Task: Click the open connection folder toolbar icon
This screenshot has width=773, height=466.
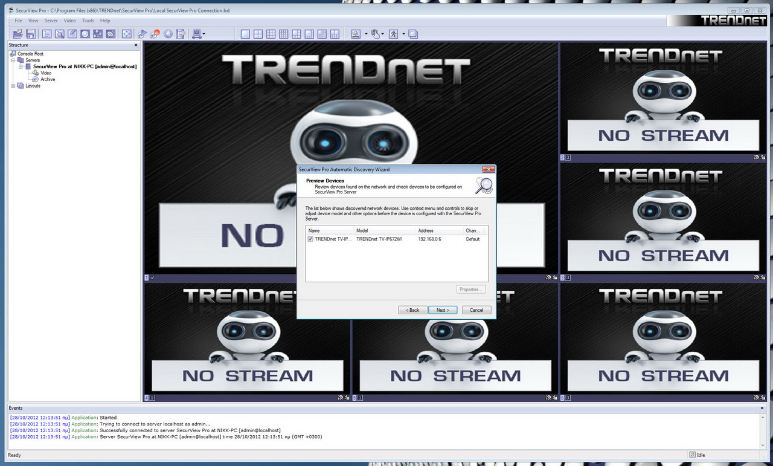Action: (x=18, y=34)
